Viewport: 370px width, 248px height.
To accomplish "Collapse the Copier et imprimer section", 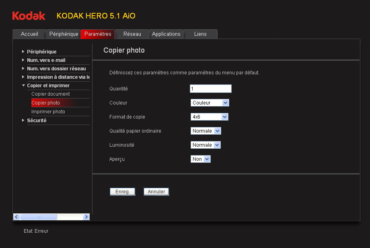I will [x=48, y=86].
